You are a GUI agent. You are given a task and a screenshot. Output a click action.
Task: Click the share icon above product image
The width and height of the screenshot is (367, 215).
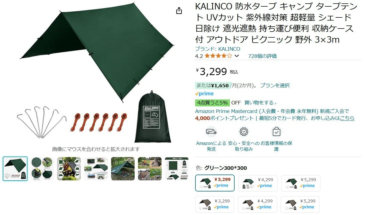click(179, 11)
